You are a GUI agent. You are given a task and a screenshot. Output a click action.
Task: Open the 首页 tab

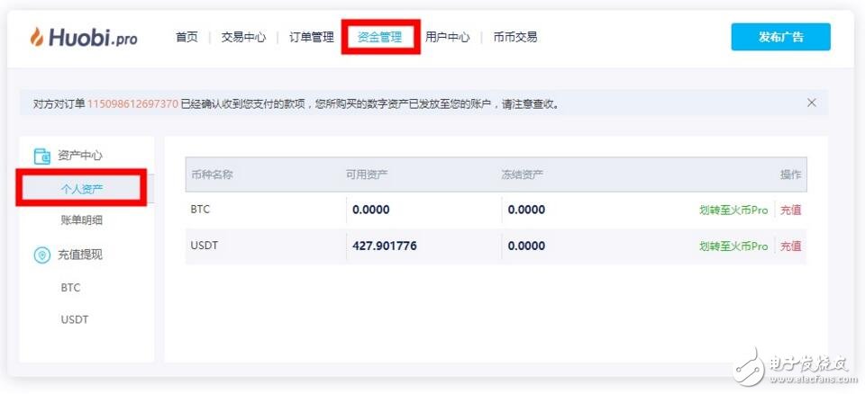pyautogui.click(x=187, y=37)
